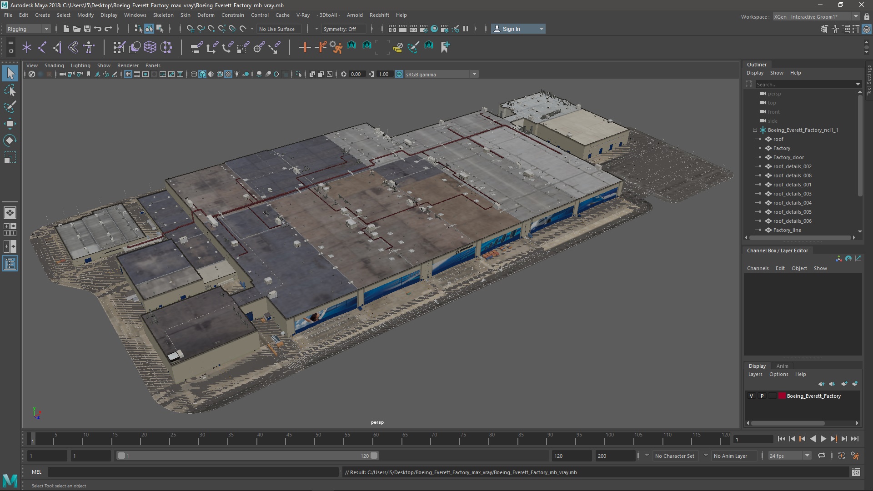Open Outliner search options dropdown arrow
This screenshot has width=873, height=491.
point(858,85)
